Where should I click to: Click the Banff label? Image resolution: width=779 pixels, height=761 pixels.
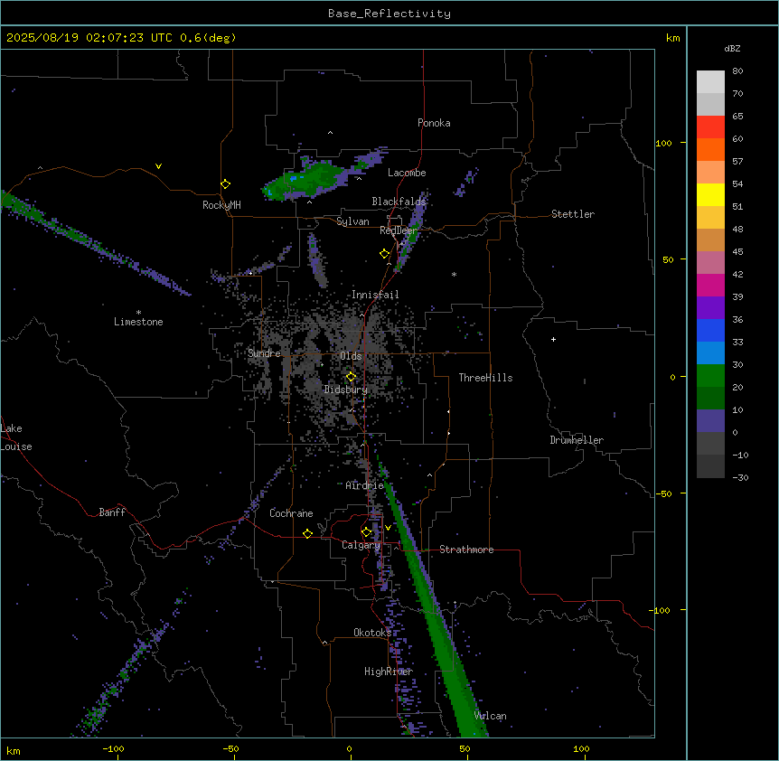[112, 512]
